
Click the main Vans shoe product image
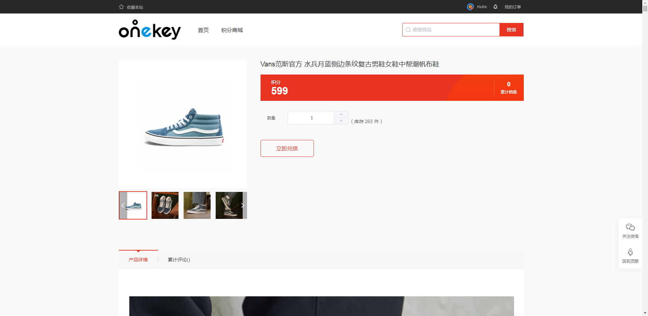click(x=183, y=124)
